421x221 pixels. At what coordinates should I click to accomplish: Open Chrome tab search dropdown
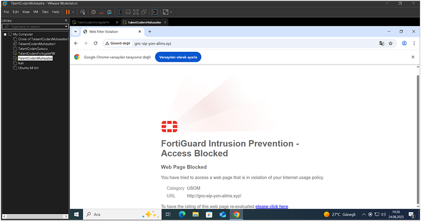click(76, 32)
